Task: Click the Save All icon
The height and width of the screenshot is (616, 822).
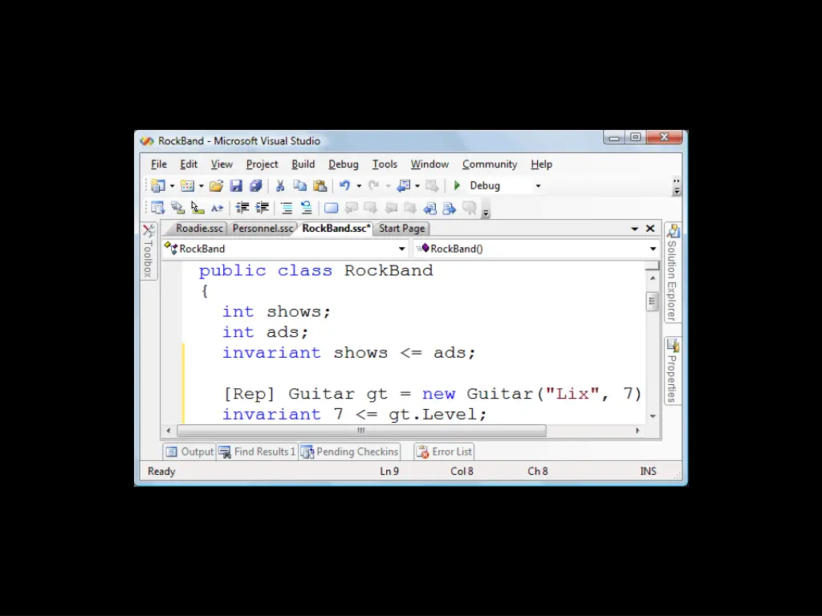Action: (256, 186)
